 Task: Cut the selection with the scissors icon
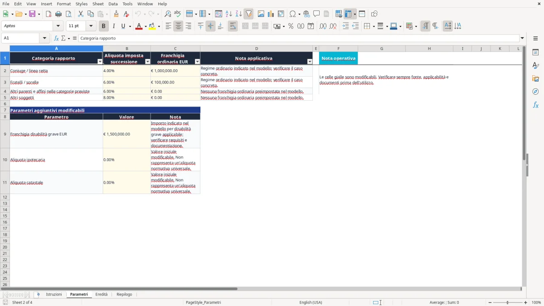(81, 14)
